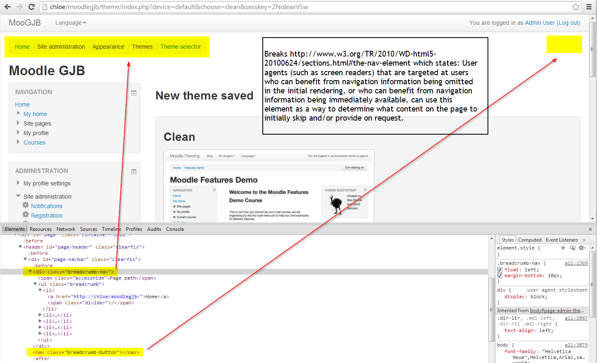Bookmark this page with the star icon
Screen dimensions: 597x363
tap(576, 7)
